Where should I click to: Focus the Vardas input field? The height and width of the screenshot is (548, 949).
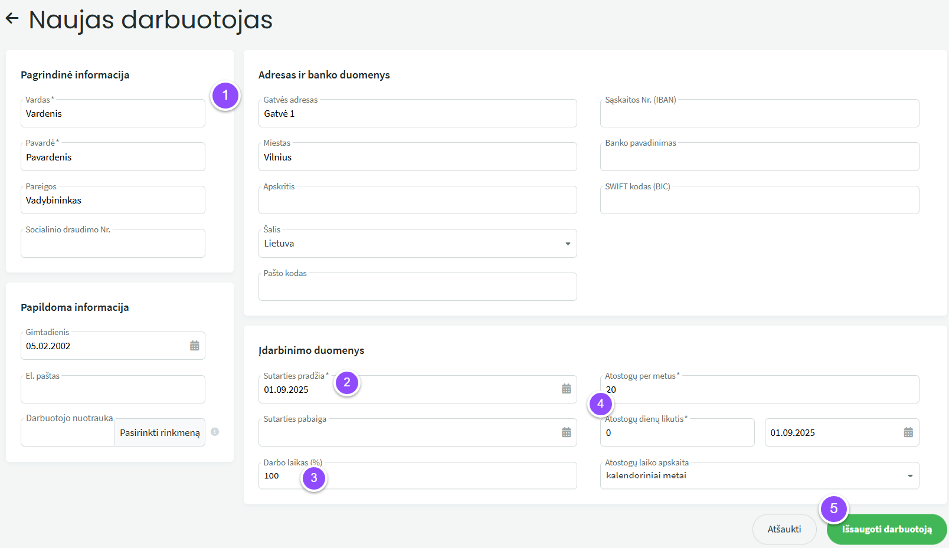pyautogui.click(x=112, y=114)
